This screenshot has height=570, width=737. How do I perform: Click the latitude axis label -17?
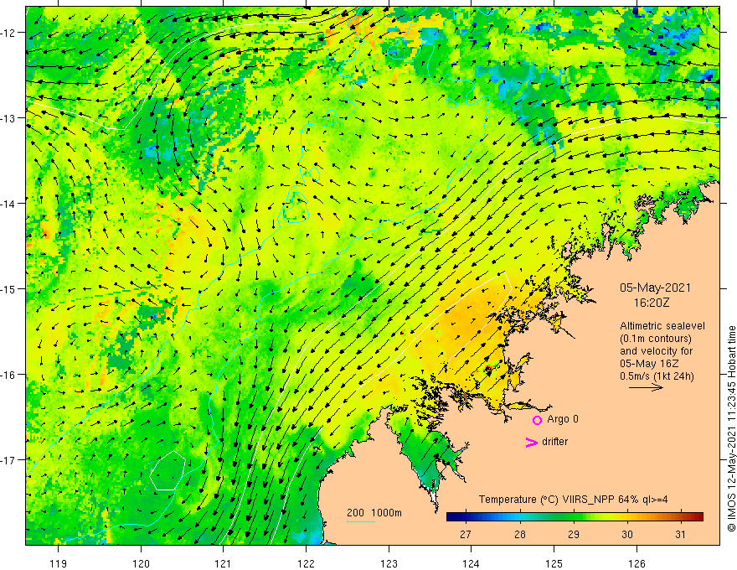coord(9,459)
